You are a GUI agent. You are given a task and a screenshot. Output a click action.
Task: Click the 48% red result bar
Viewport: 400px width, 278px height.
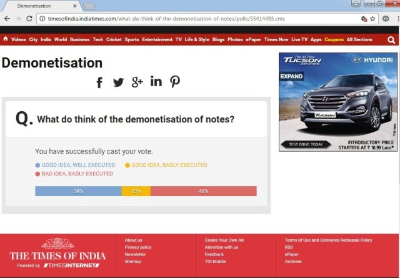(203, 191)
